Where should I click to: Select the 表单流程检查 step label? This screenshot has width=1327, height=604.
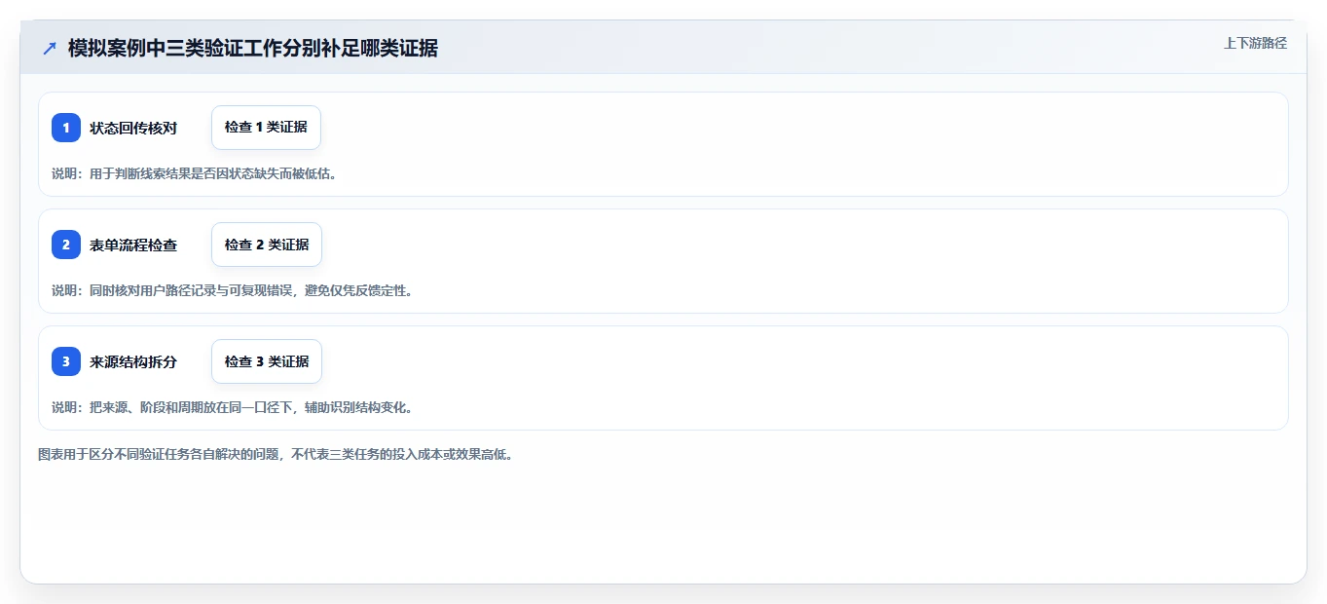pyautogui.click(x=133, y=245)
